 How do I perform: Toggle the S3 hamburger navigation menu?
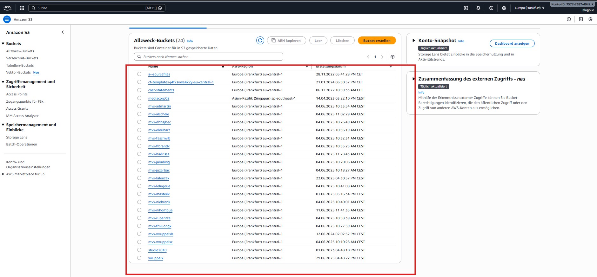pyautogui.click(x=7, y=19)
